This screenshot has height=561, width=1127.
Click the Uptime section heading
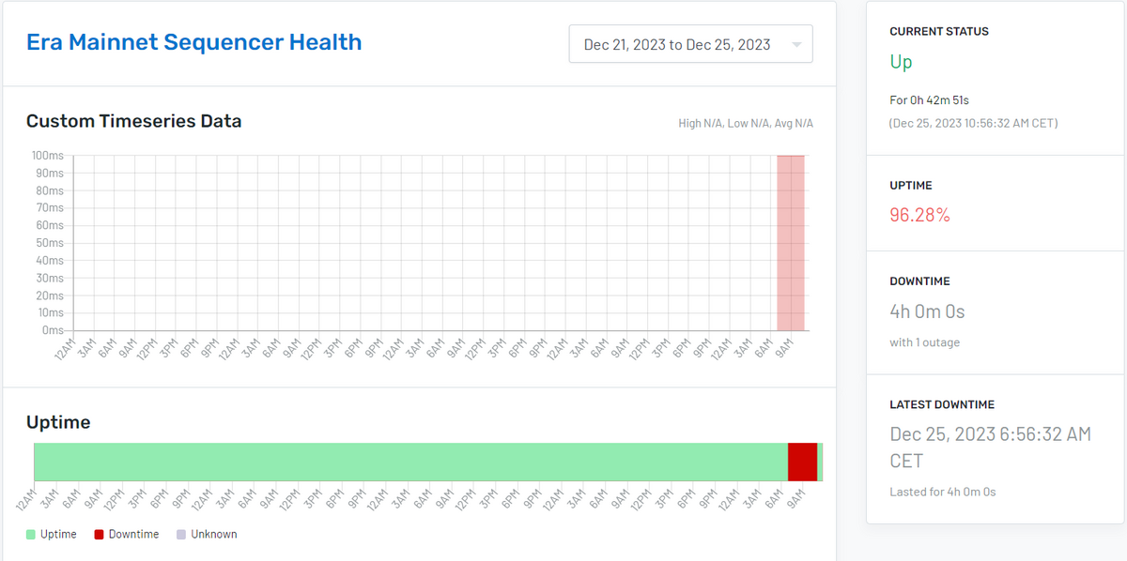click(58, 422)
